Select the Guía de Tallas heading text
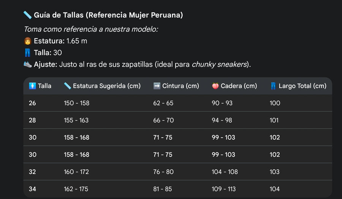 coord(108,15)
